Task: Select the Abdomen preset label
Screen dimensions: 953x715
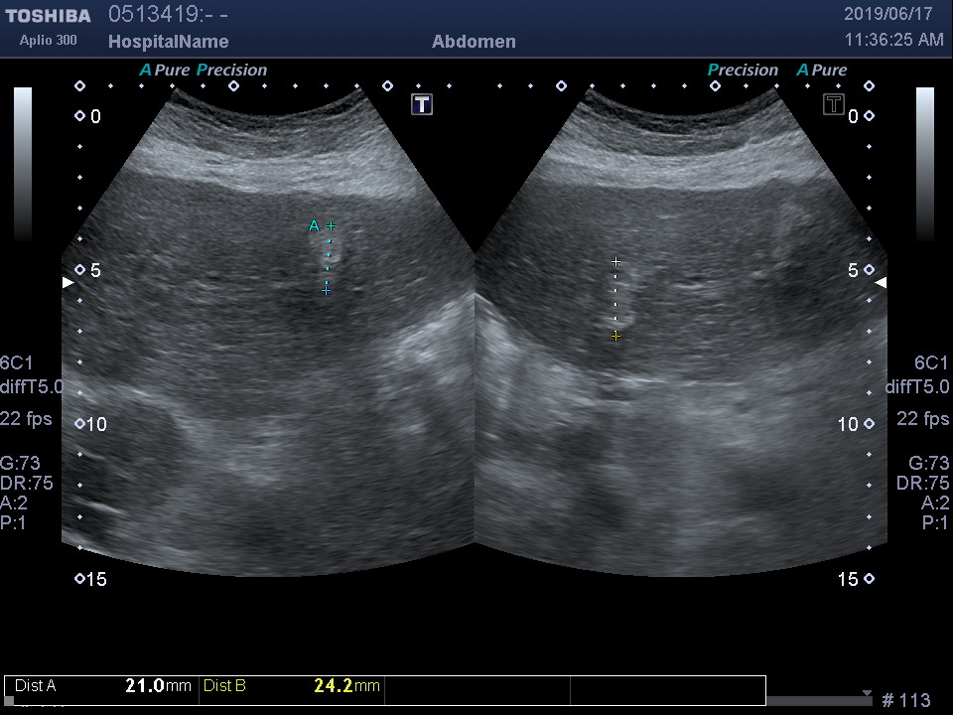Action: [x=474, y=42]
